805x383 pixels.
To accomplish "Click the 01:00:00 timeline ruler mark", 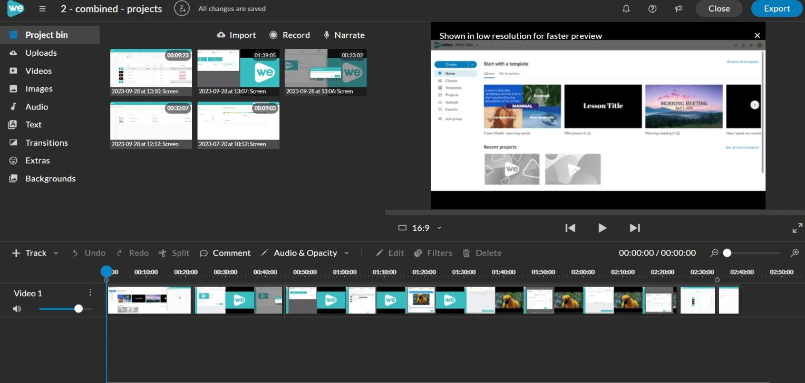I will (345, 272).
